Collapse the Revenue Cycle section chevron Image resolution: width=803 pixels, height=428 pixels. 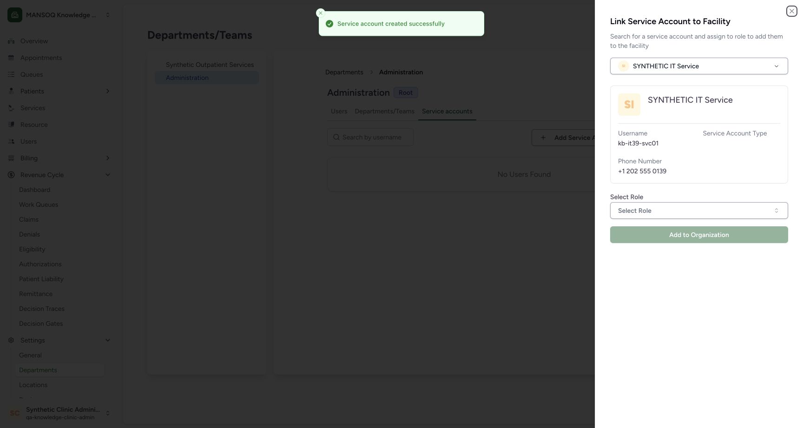tap(108, 175)
